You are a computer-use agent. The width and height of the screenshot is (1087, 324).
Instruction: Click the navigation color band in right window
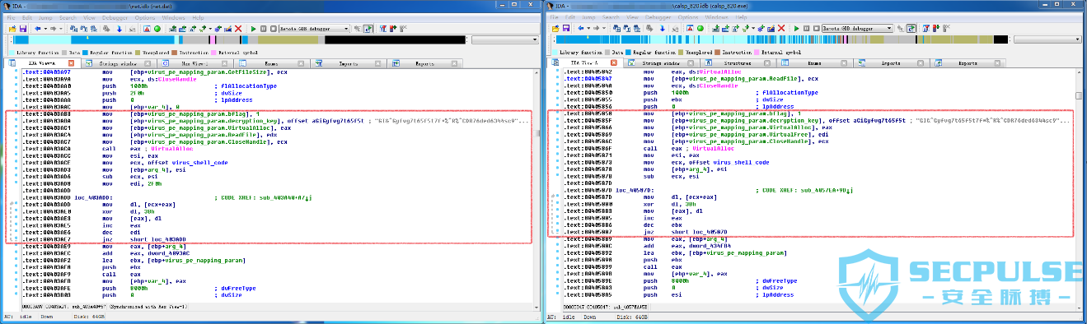tap(781, 39)
